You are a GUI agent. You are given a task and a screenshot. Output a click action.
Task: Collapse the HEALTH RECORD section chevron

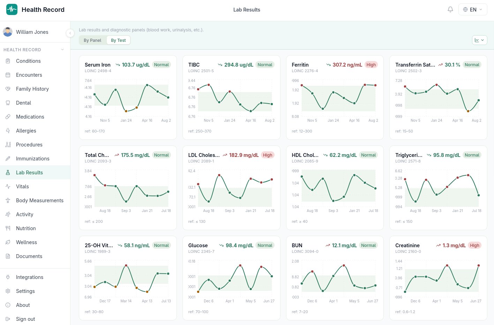[x=62, y=50]
